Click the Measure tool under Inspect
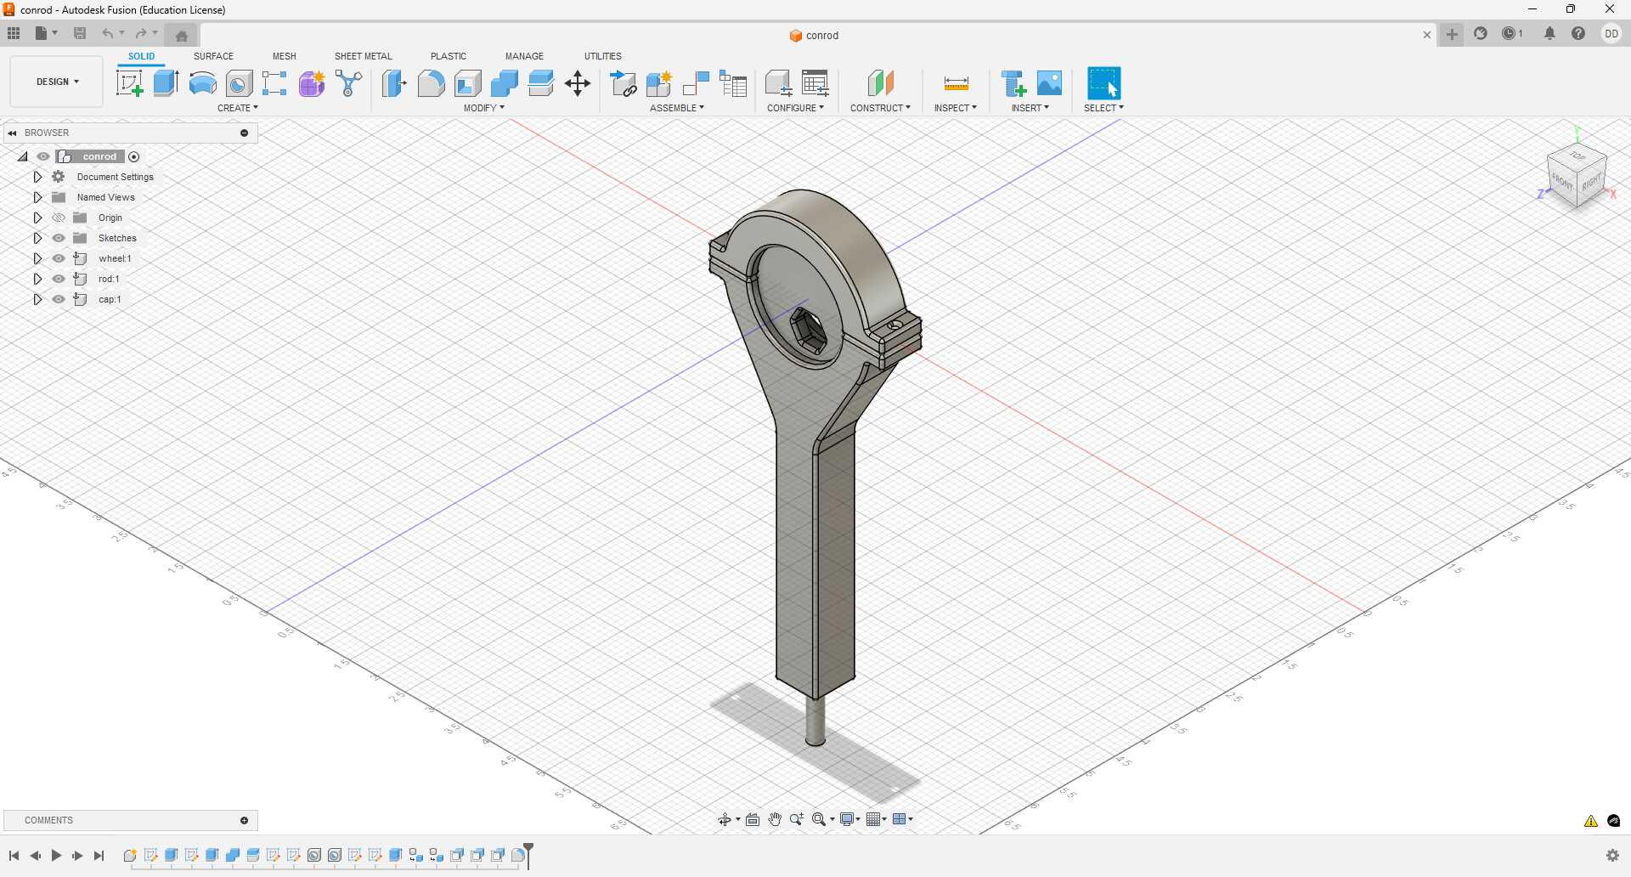Viewport: 1631px width, 877px height. (955, 85)
